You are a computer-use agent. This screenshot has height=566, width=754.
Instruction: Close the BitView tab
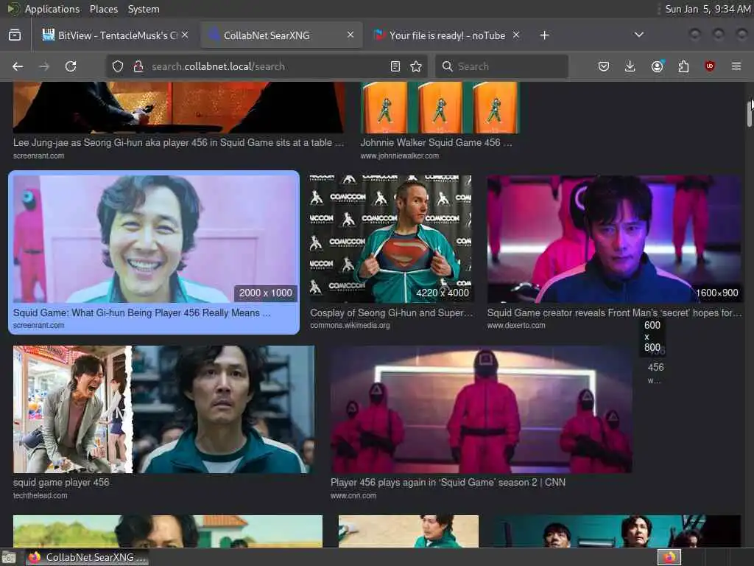pyautogui.click(x=185, y=35)
